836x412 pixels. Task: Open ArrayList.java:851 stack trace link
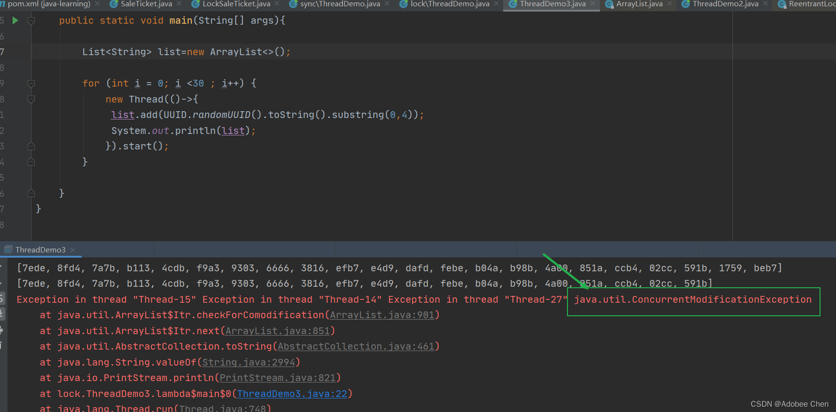pyautogui.click(x=278, y=331)
